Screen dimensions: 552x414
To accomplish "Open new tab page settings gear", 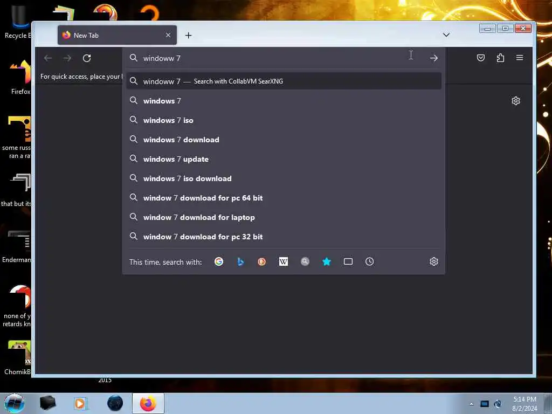I will pyautogui.click(x=516, y=101).
